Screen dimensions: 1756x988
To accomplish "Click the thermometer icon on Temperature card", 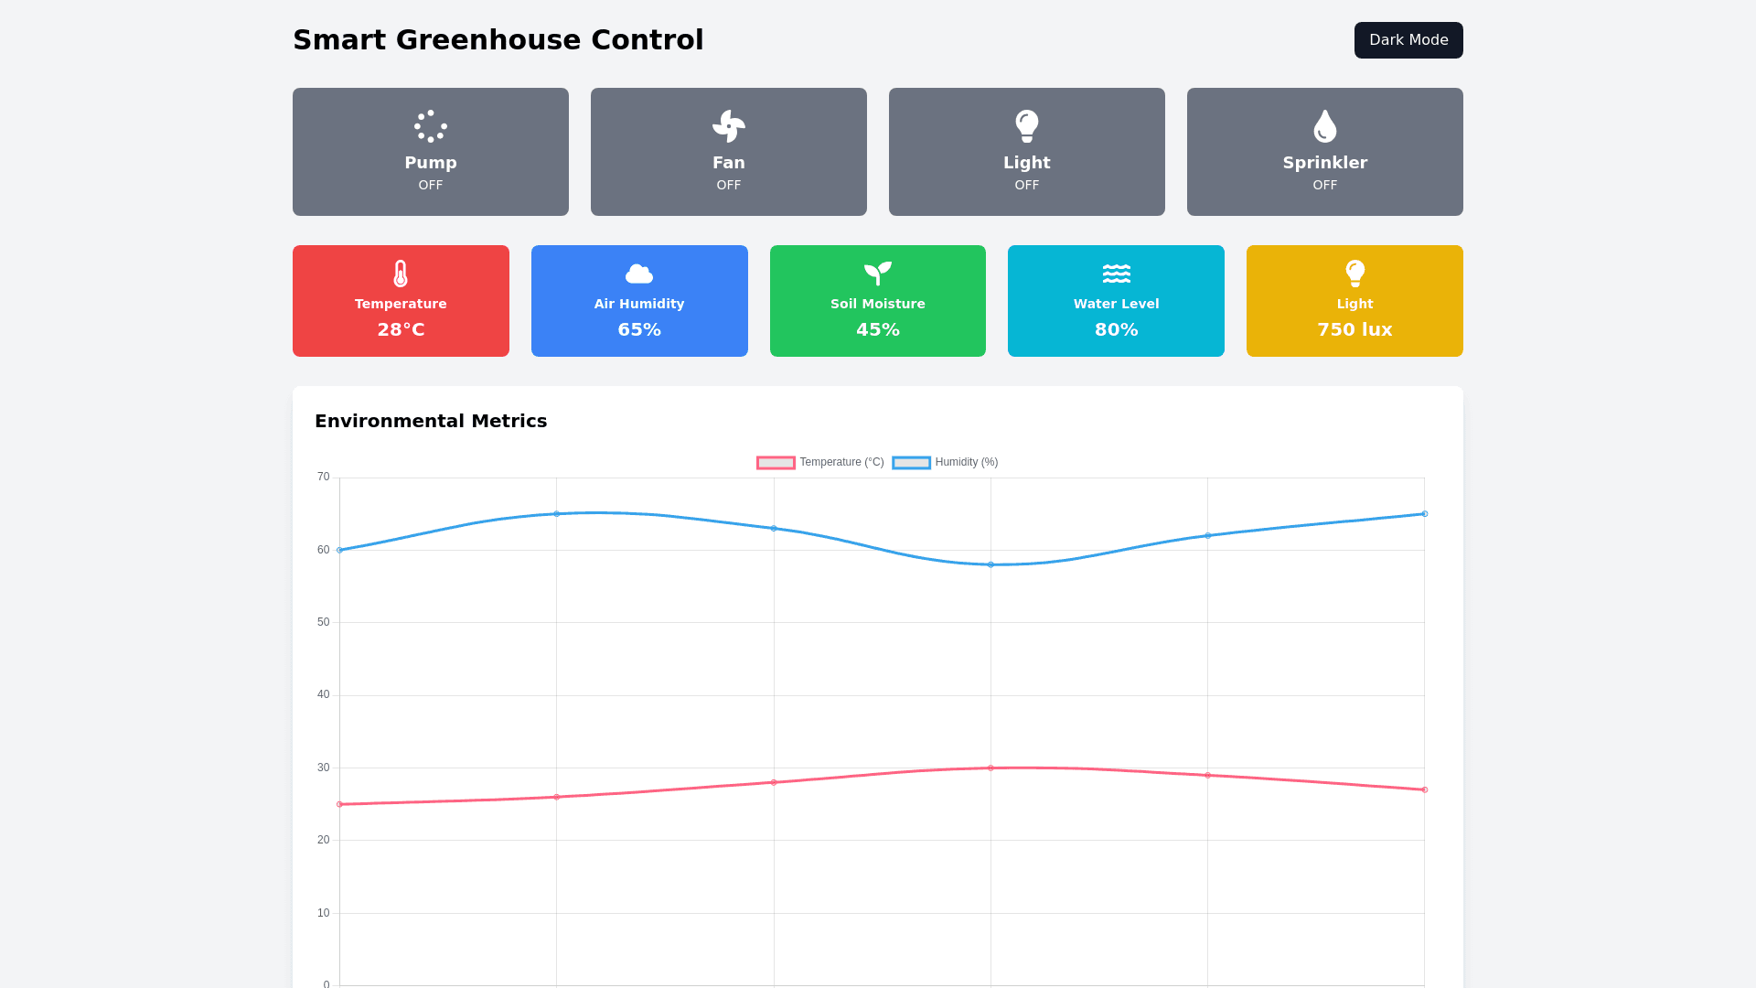I will click(401, 274).
